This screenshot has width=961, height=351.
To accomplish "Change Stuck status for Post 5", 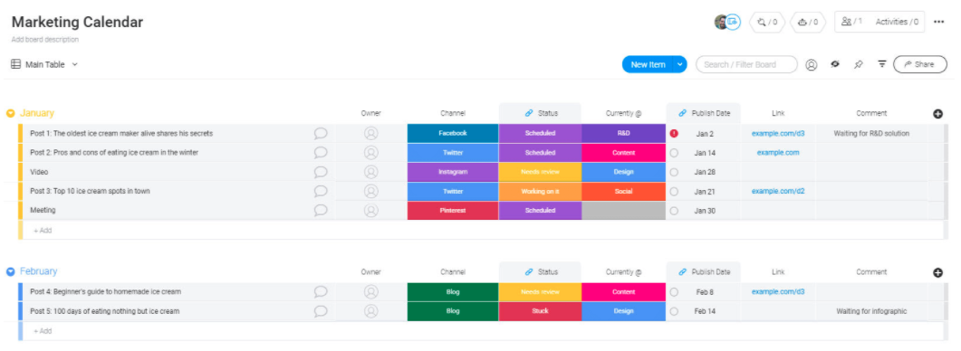I will click(540, 311).
